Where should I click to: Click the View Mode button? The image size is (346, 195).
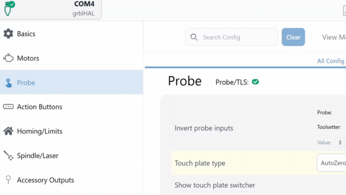[x=334, y=37]
